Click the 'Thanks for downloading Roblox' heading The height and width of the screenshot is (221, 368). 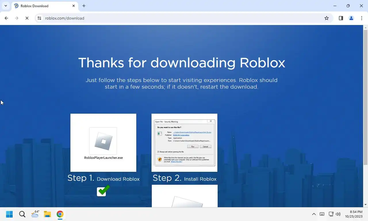[x=182, y=63]
